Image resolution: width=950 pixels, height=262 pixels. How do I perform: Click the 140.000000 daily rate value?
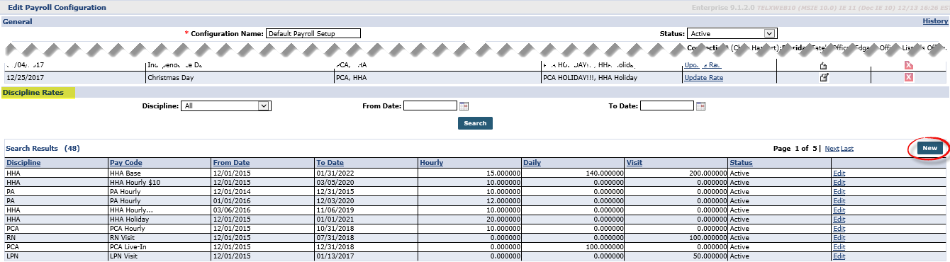(x=605, y=173)
